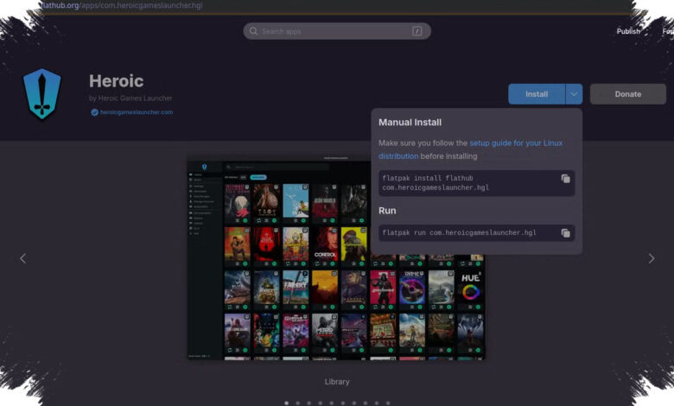Click the 'by Heroic Games Launcher' developer text
Viewport: 674px width, 406px height.
(x=130, y=98)
